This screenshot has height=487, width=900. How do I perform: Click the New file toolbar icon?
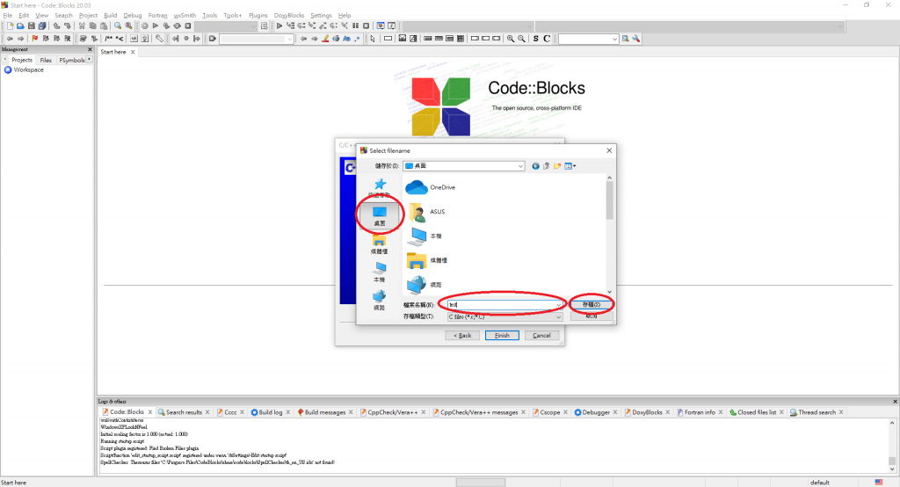coord(10,25)
